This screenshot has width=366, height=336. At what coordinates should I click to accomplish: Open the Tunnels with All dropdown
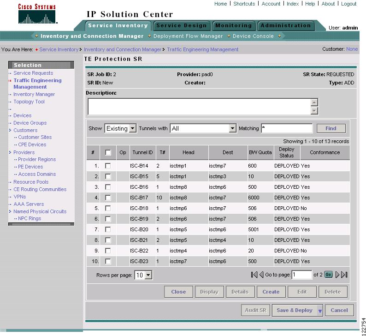[x=203, y=128]
